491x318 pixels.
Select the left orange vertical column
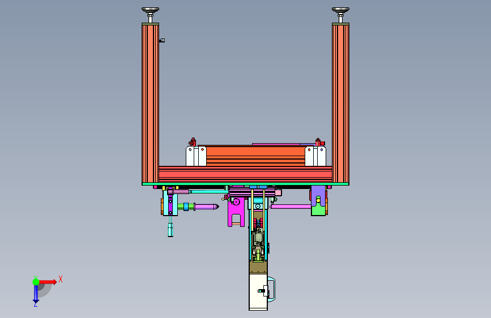[150, 103]
